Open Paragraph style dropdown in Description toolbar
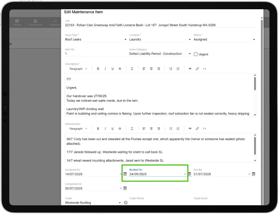The width and height of the screenshot is (279, 214). point(78,69)
